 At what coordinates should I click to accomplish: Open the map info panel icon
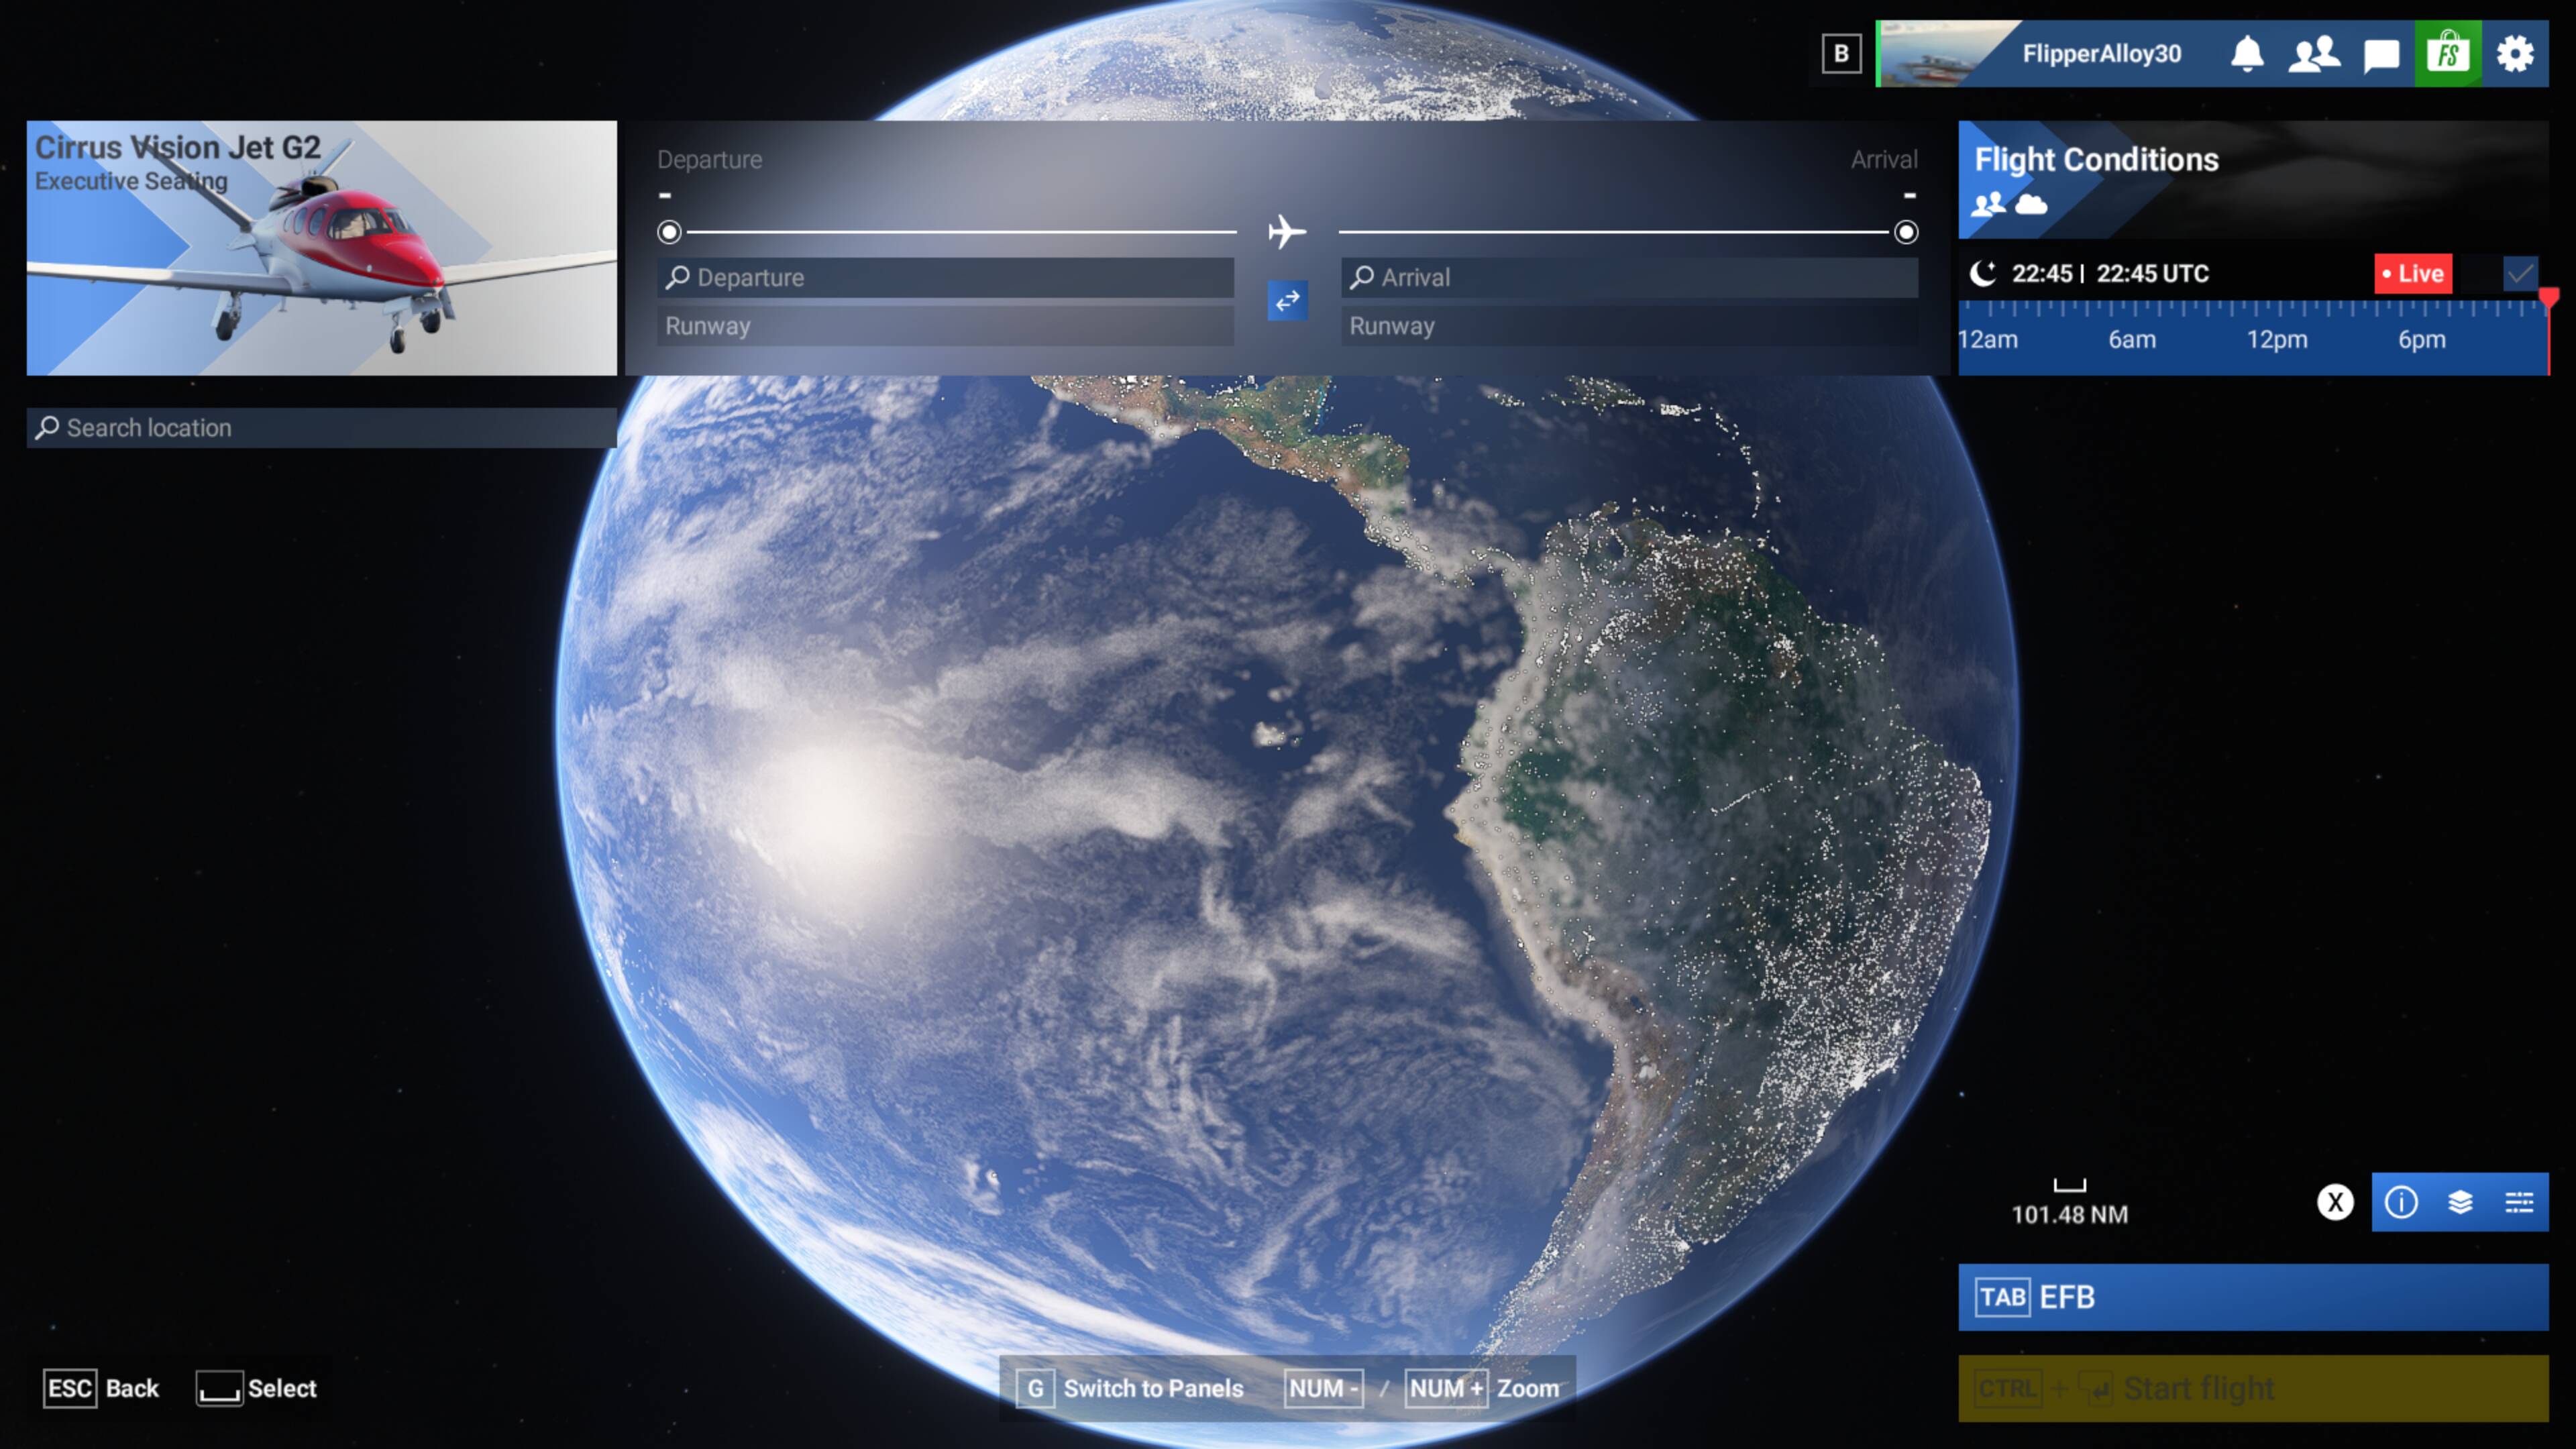(x=2401, y=1201)
